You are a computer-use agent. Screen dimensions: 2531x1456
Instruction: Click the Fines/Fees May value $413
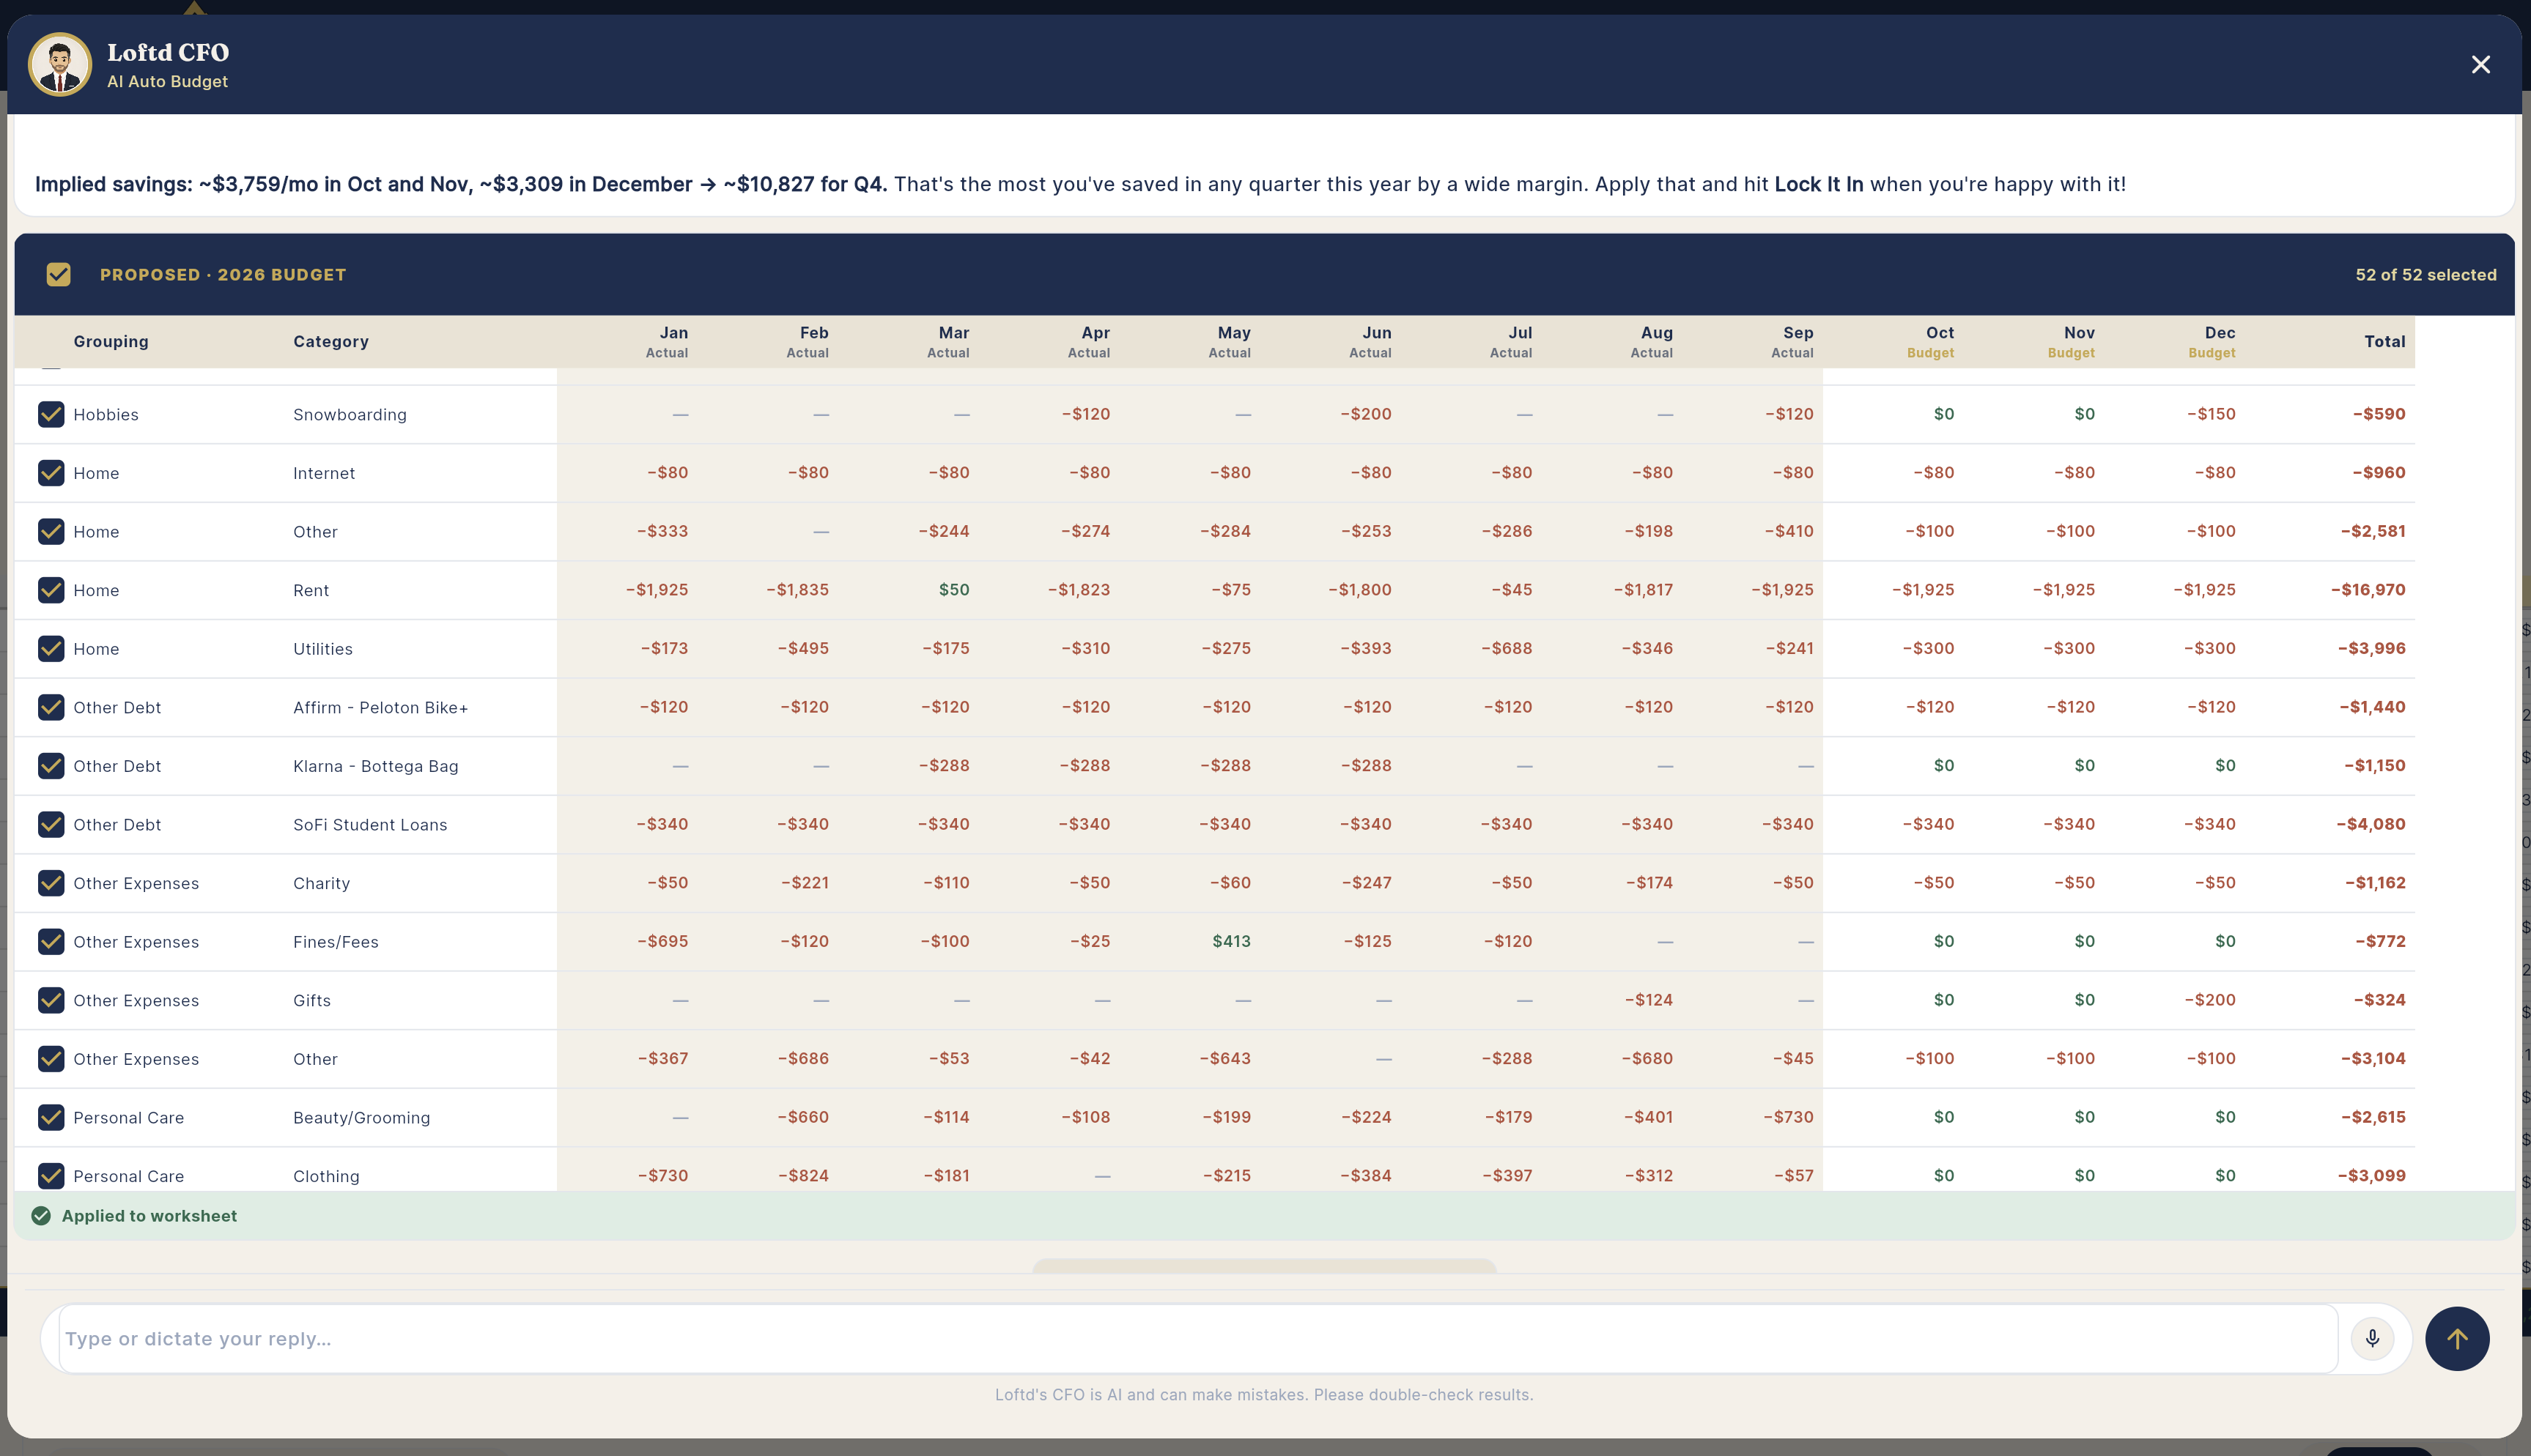[1232, 941]
